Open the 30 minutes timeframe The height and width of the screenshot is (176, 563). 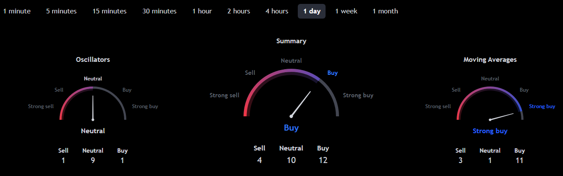[x=159, y=11]
